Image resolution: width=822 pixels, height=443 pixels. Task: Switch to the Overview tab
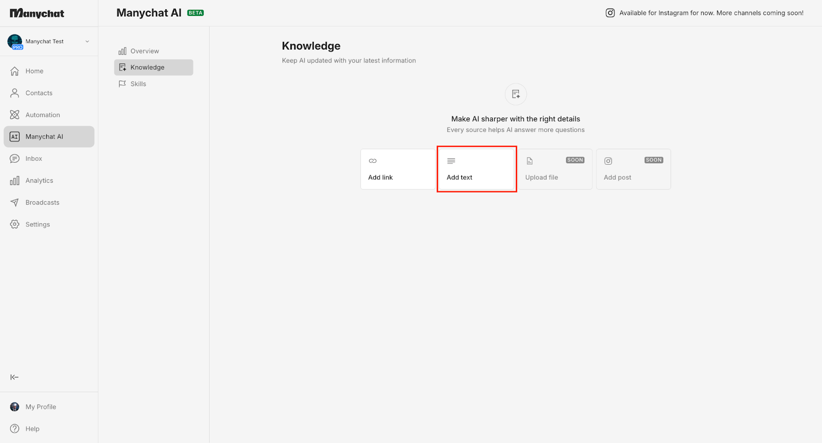point(144,51)
